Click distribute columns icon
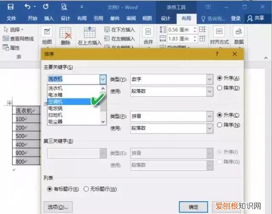 [202, 38]
